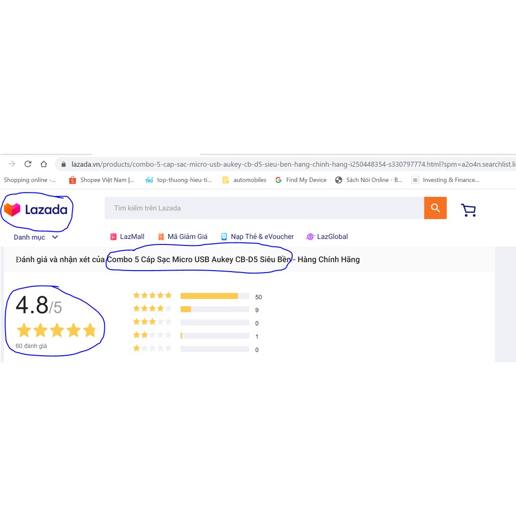Click the two-star progress bar

215,336
